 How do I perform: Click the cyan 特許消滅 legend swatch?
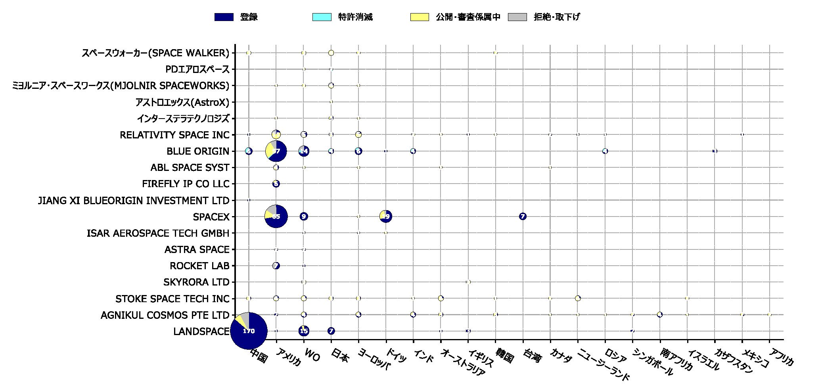coord(322,17)
